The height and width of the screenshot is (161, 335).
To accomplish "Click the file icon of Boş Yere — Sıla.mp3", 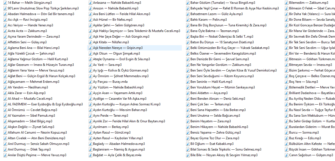I will point(286,82).
